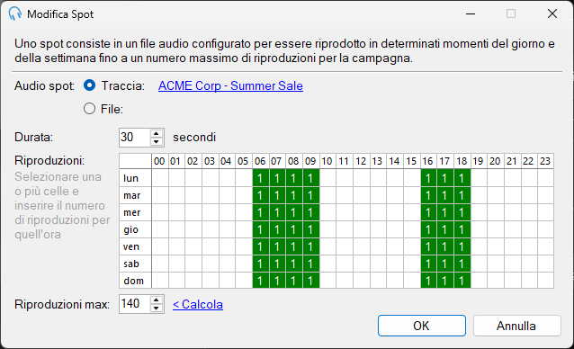Select the hour 06 column header
574x349 pixels.
260,161
